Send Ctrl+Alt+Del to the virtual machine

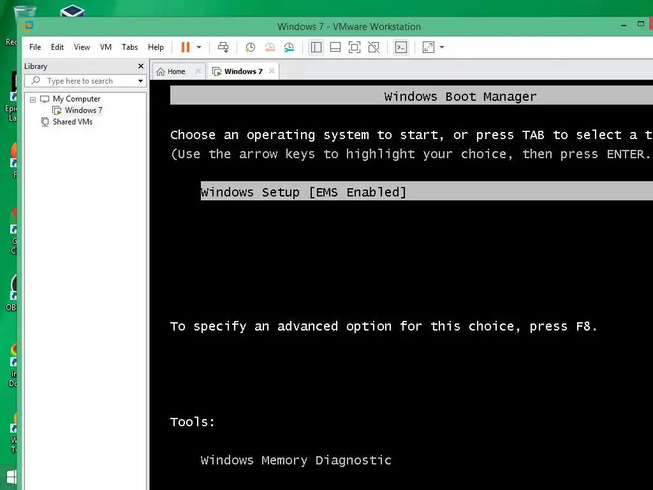click(223, 47)
